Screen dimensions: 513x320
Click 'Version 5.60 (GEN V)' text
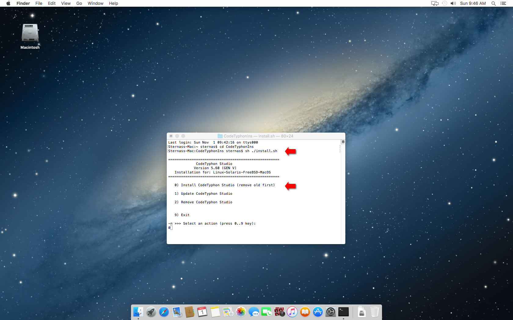[x=215, y=168]
